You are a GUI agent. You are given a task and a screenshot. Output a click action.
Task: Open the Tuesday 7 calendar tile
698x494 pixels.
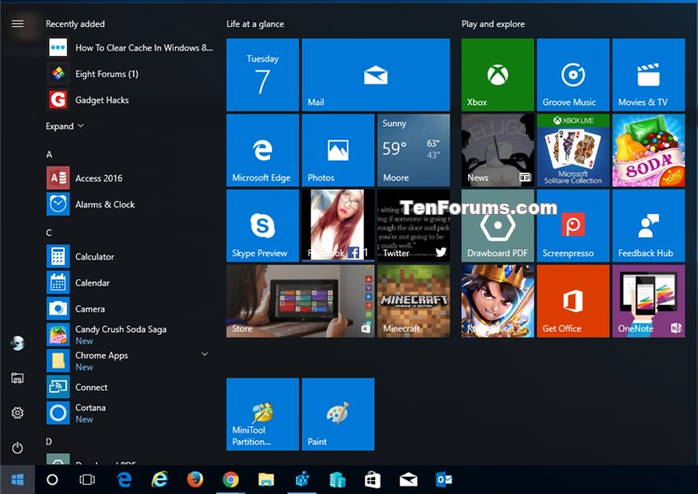coord(262,74)
